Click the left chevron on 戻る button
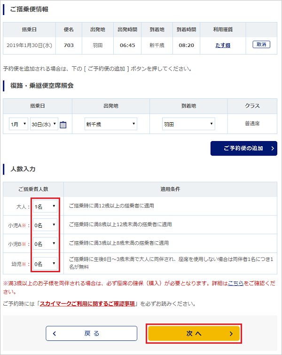The height and width of the screenshot is (355, 282). coord(55,333)
